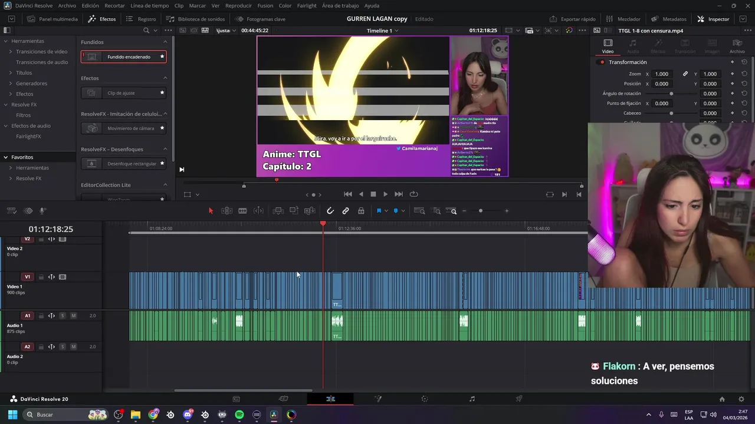The image size is (755, 424).
Task: Click the Windows Start button
Action: pyautogui.click(x=12, y=415)
